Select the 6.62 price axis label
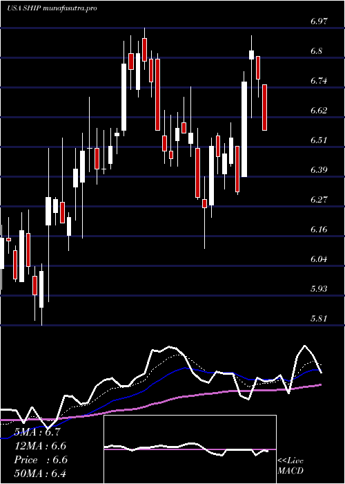Viewport: 345px width, 484px height. coord(319,111)
